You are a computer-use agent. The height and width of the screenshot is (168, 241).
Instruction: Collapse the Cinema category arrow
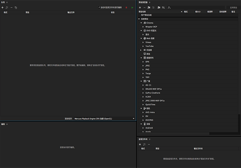pyautogui.click(x=141, y=23)
